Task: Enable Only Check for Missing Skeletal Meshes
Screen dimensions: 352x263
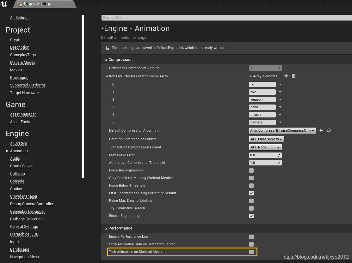Action: [x=251, y=178]
